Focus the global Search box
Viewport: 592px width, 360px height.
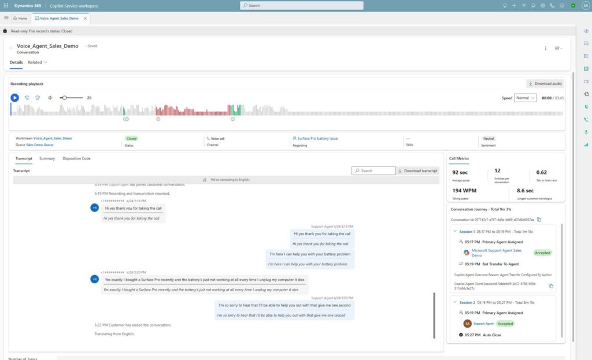point(302,5)
